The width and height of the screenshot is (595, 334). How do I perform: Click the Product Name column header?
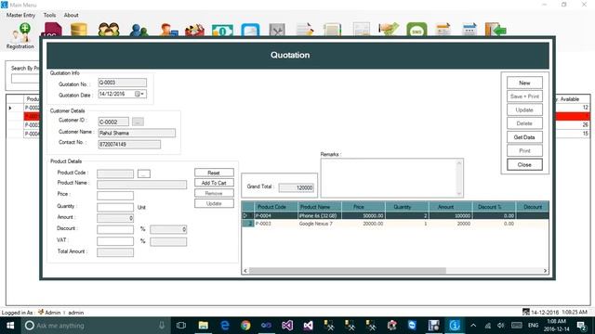tap(319, 207)
